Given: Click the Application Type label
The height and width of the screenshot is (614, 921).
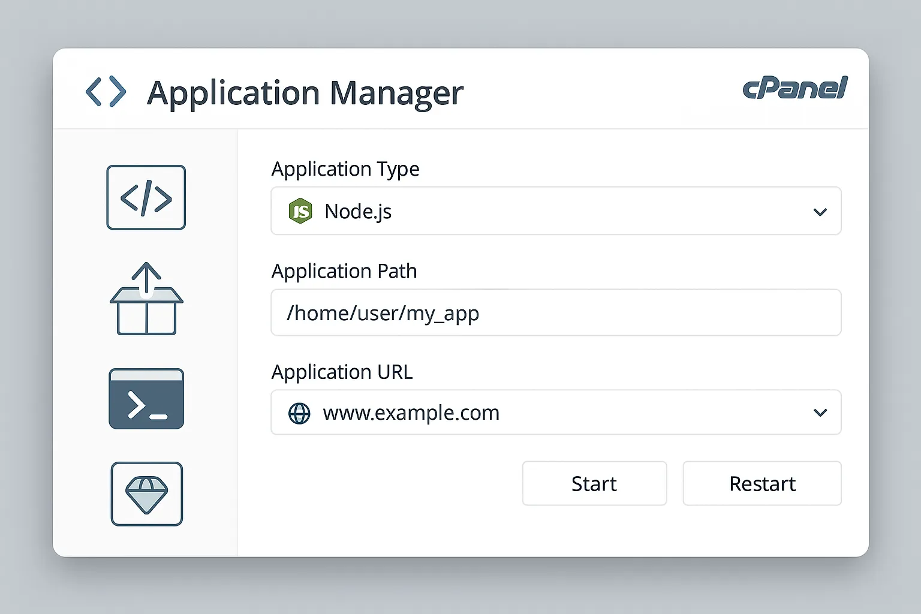Looking at the screenshot, I should pyautogui.click(x=345, y=169).
